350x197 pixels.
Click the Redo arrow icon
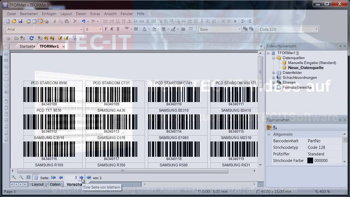(93, 21)
